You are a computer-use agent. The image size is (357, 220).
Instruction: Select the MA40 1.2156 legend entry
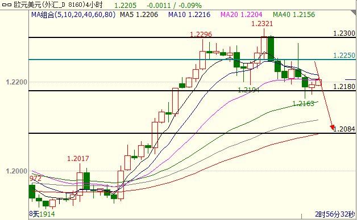point(294,15)
